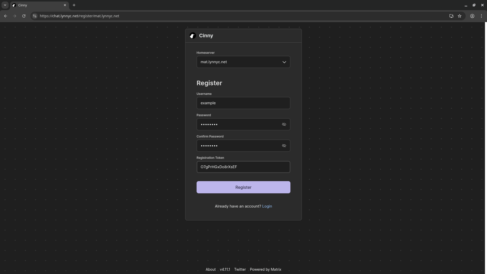
Task: Go back to previous page
Action: (x=6, y=16)
